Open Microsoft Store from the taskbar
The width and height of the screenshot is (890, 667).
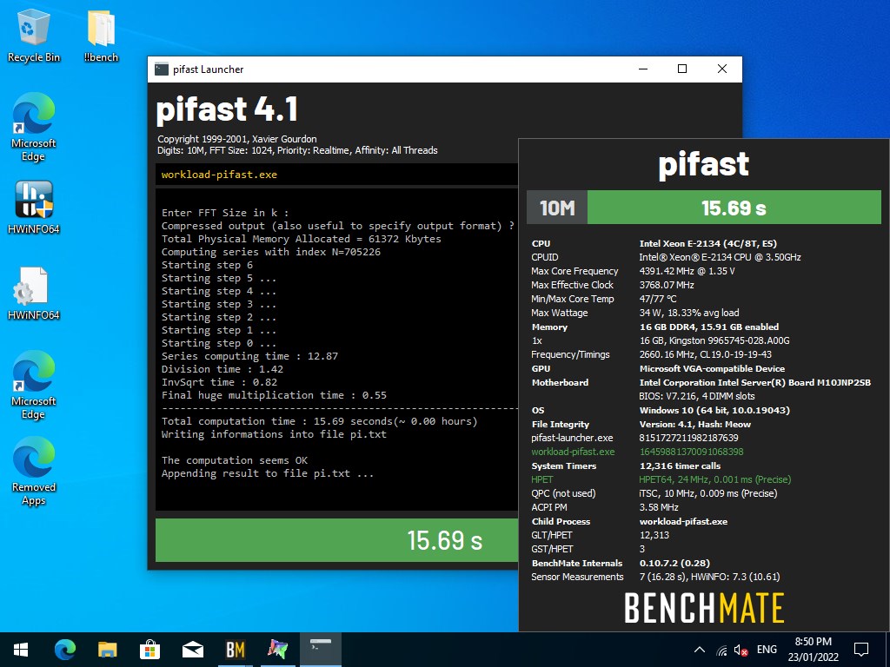pos(149,650)
